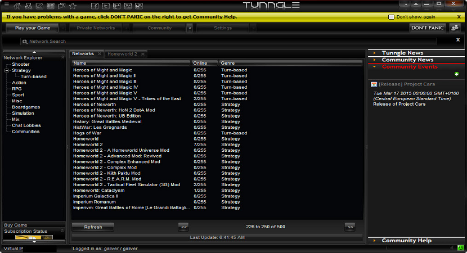The width and height of the screenshot is (467, 253).
Task: Click the green smiley status icon
Action: point(461,247)
